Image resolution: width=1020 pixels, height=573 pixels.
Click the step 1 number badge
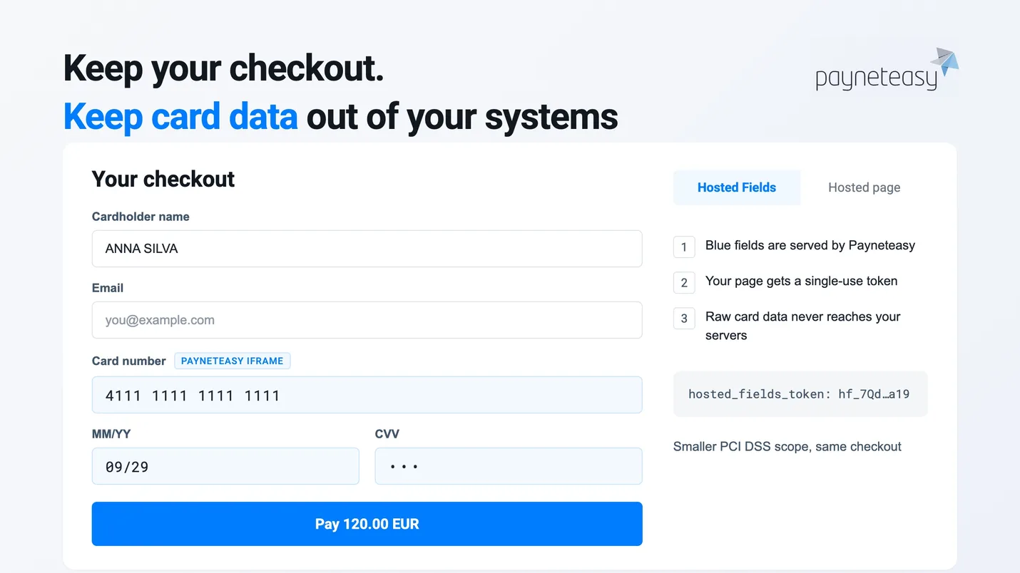click(684, 247)
